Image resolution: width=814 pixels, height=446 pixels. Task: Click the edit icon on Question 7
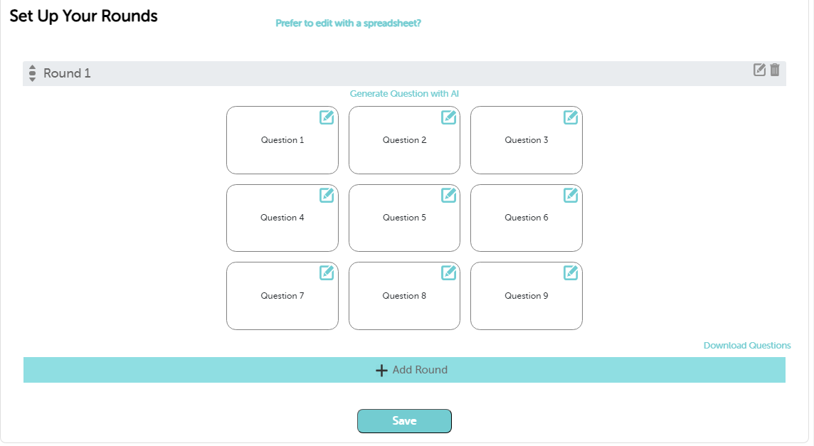327,272
